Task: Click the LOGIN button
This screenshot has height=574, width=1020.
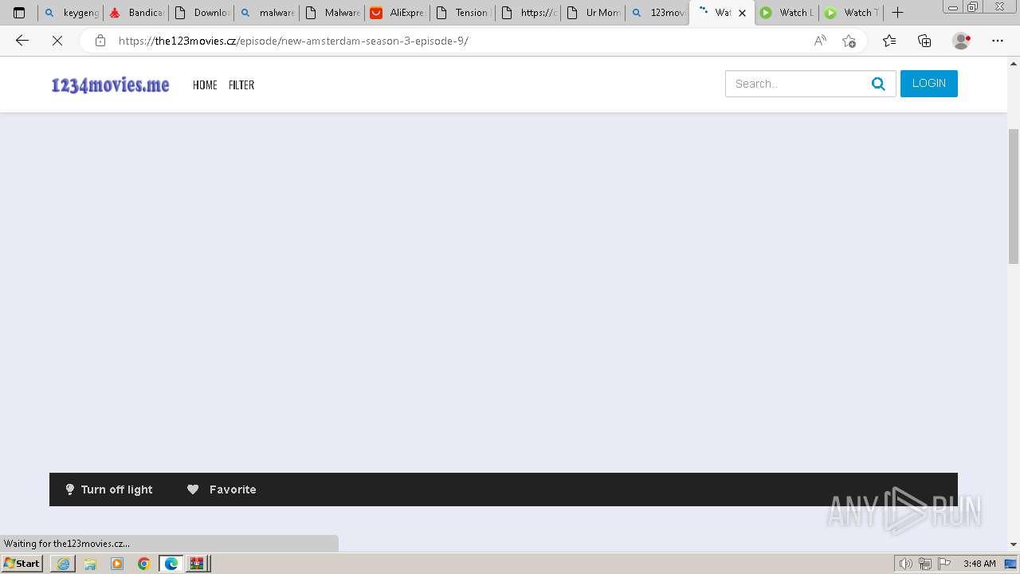Action: tap(929, 84)
